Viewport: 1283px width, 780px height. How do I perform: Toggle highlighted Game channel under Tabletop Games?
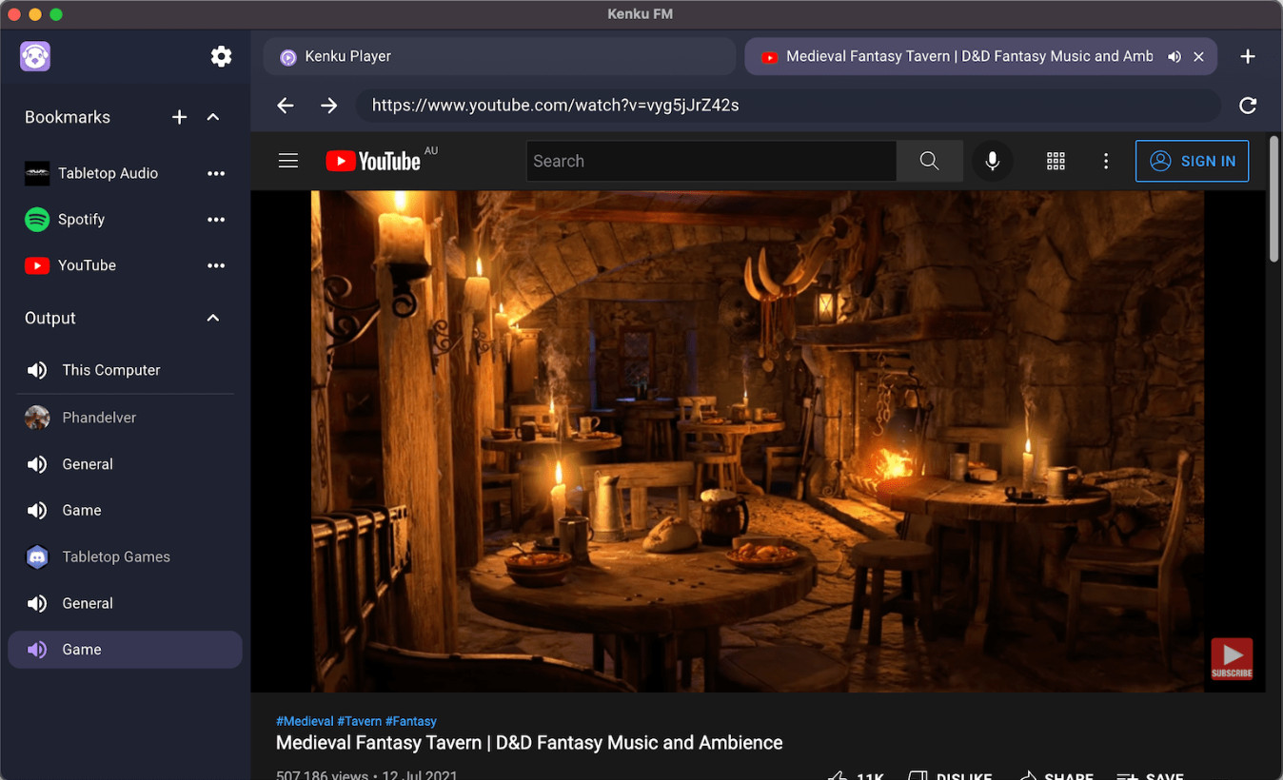125,650
